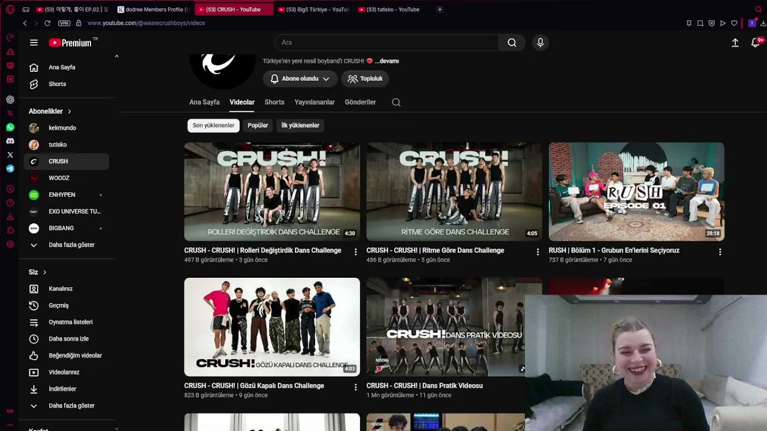767x431 pixels.
Task: Open YouTube notifications bell
Action: 756,43
